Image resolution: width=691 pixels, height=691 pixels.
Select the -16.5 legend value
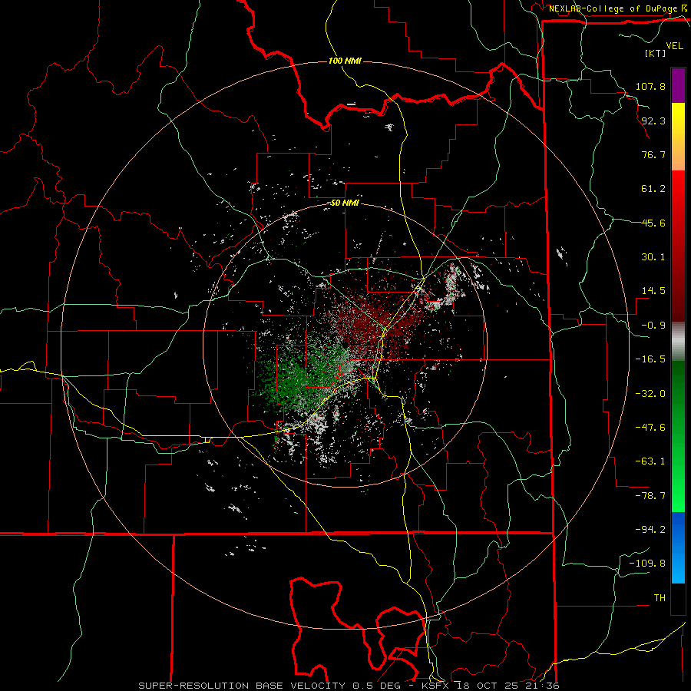tap(650, 359)
